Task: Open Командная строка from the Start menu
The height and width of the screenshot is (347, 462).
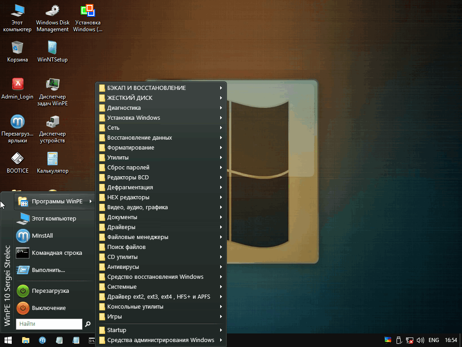Action: coord(55,253)
